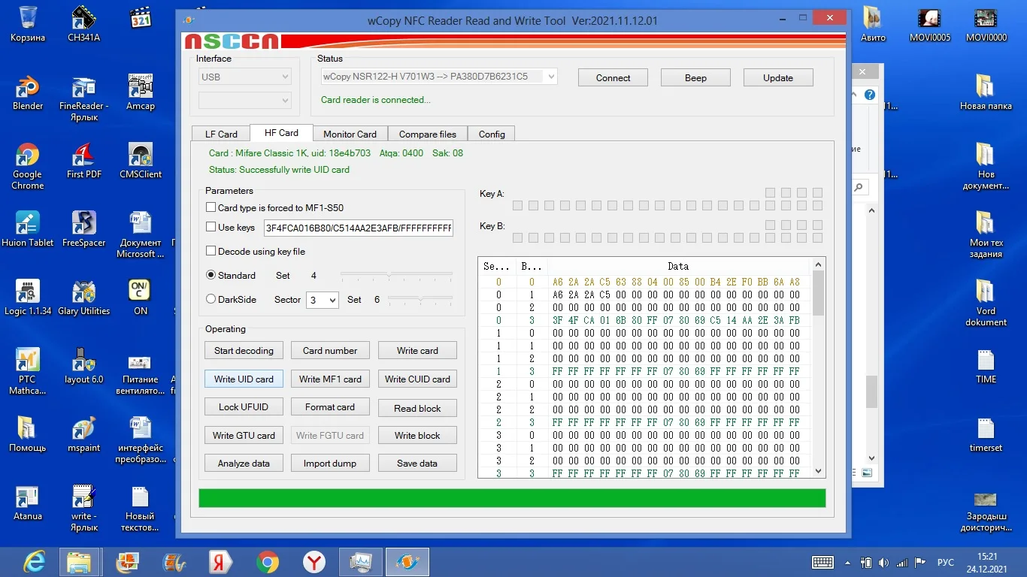The height and width of the screenshot is (577, 1027).
Task: Open Internet Explorer from the taskbar
Action: click(x=35, y=561)
